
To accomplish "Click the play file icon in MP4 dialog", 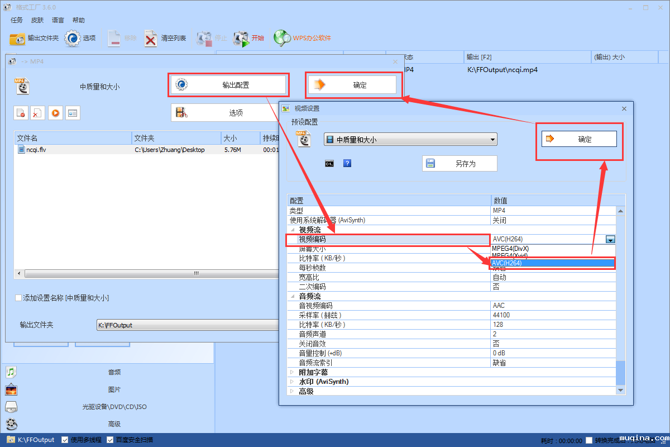I will point(55,113).
